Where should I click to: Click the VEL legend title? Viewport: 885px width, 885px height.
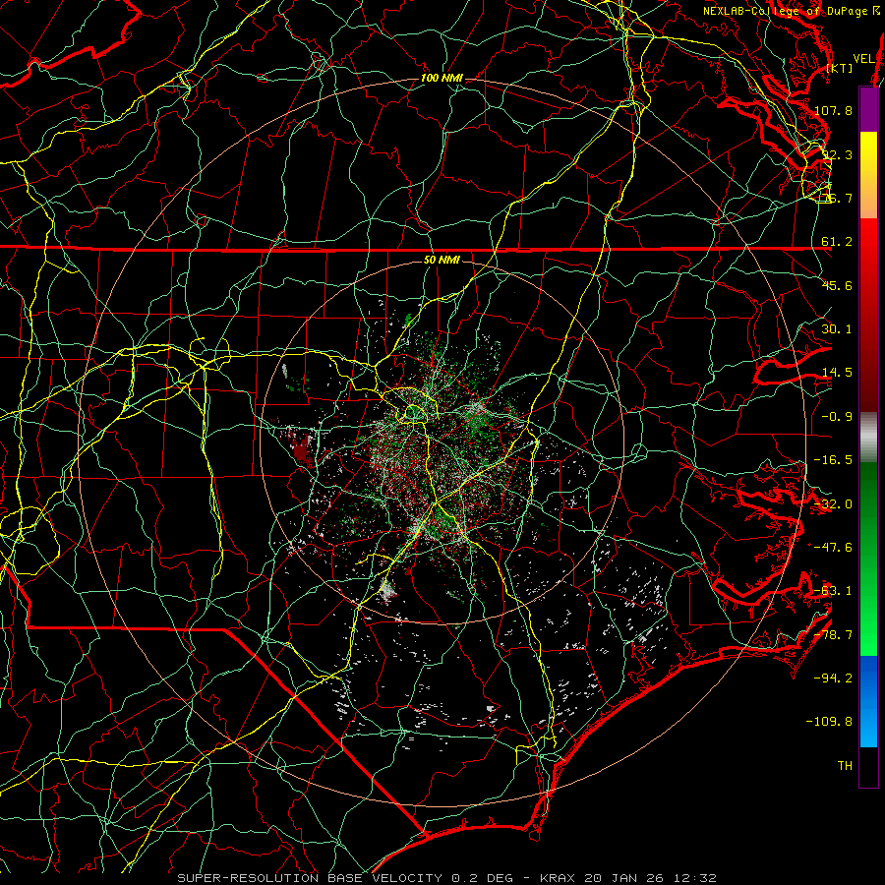(863, 59)
